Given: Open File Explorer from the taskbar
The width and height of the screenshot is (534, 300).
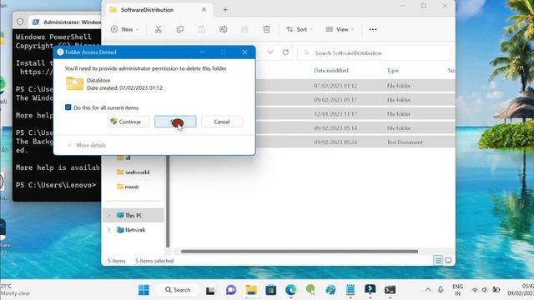Looking at the screenshot, I should pyautogui.click(x=251, y=290).
